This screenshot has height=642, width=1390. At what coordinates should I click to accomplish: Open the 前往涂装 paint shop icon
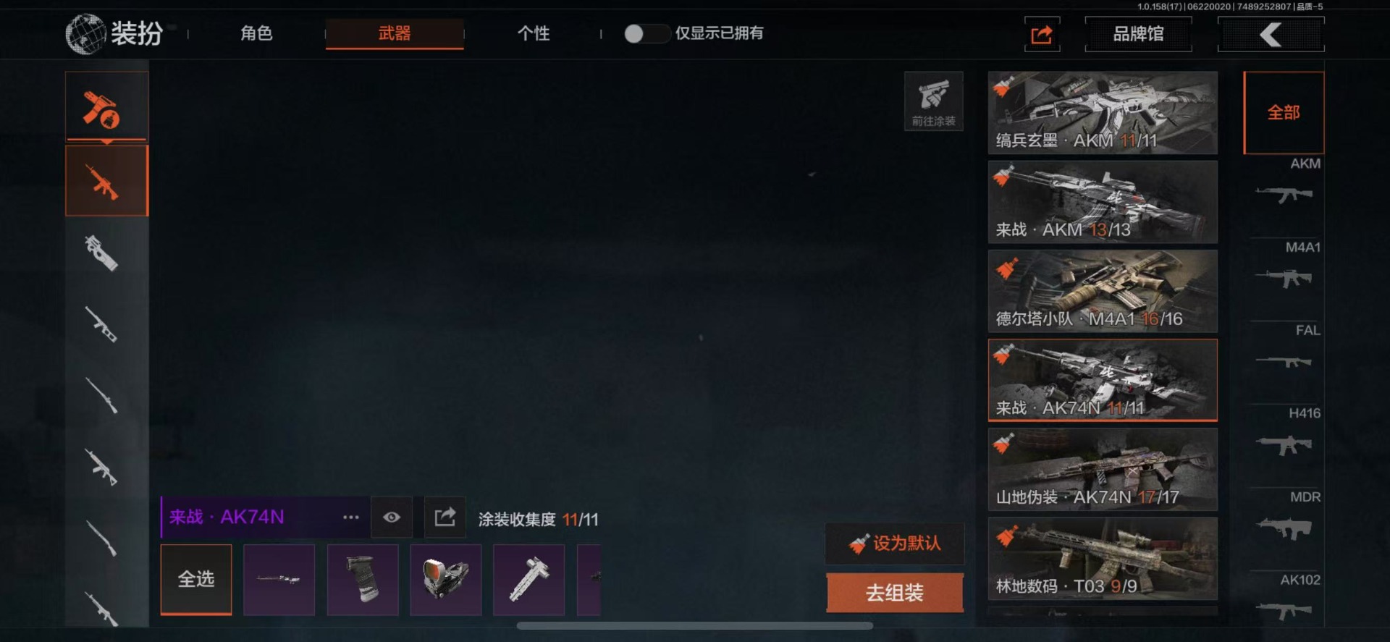tap(933, 101)
